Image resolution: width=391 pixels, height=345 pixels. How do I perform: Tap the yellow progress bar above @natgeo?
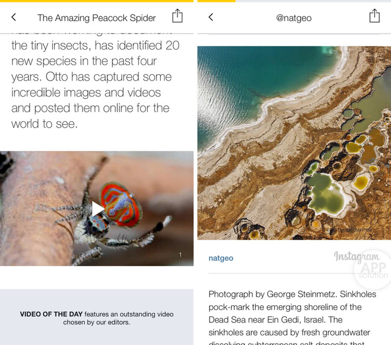[216, 1]
